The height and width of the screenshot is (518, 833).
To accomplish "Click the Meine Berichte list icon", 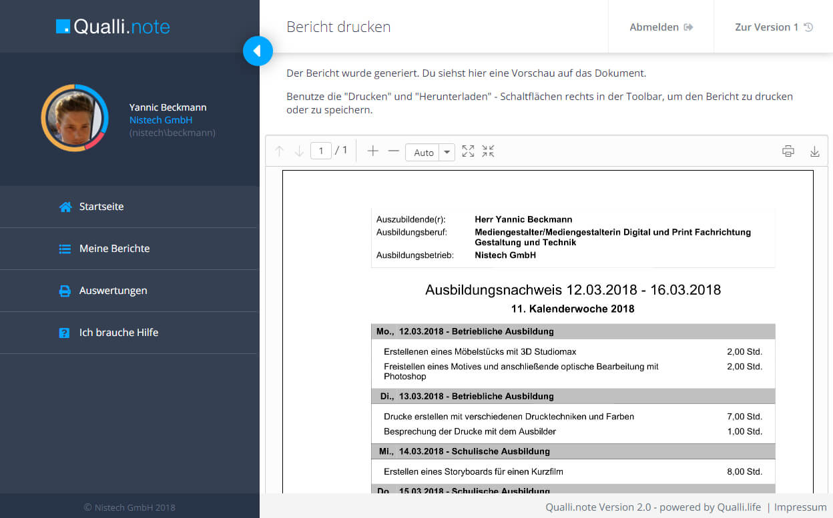I will point(65,249).
